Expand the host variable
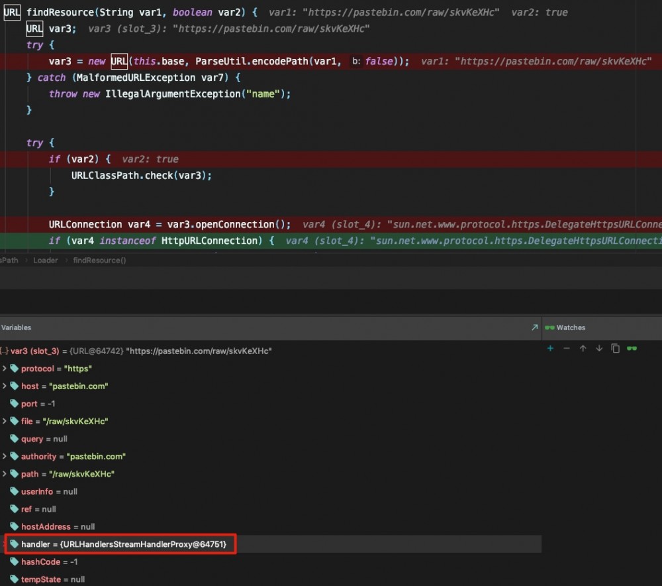This screenshot has width=662, height=586. tap(4, 386)
